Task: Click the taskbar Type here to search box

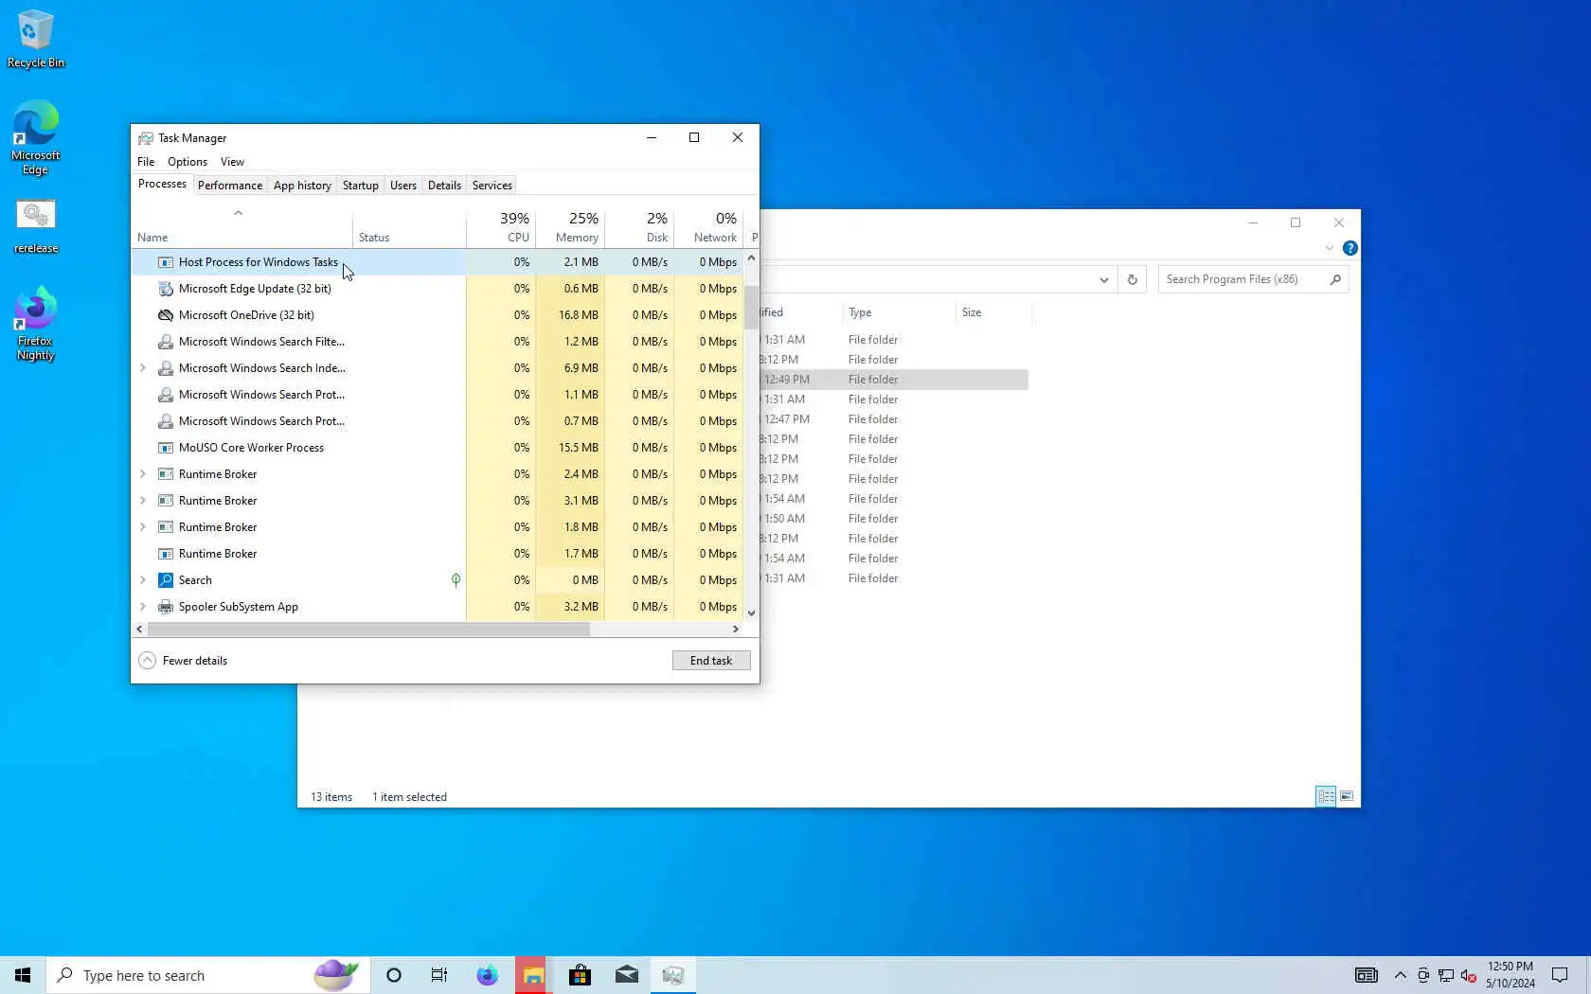Action: point(208,975)
